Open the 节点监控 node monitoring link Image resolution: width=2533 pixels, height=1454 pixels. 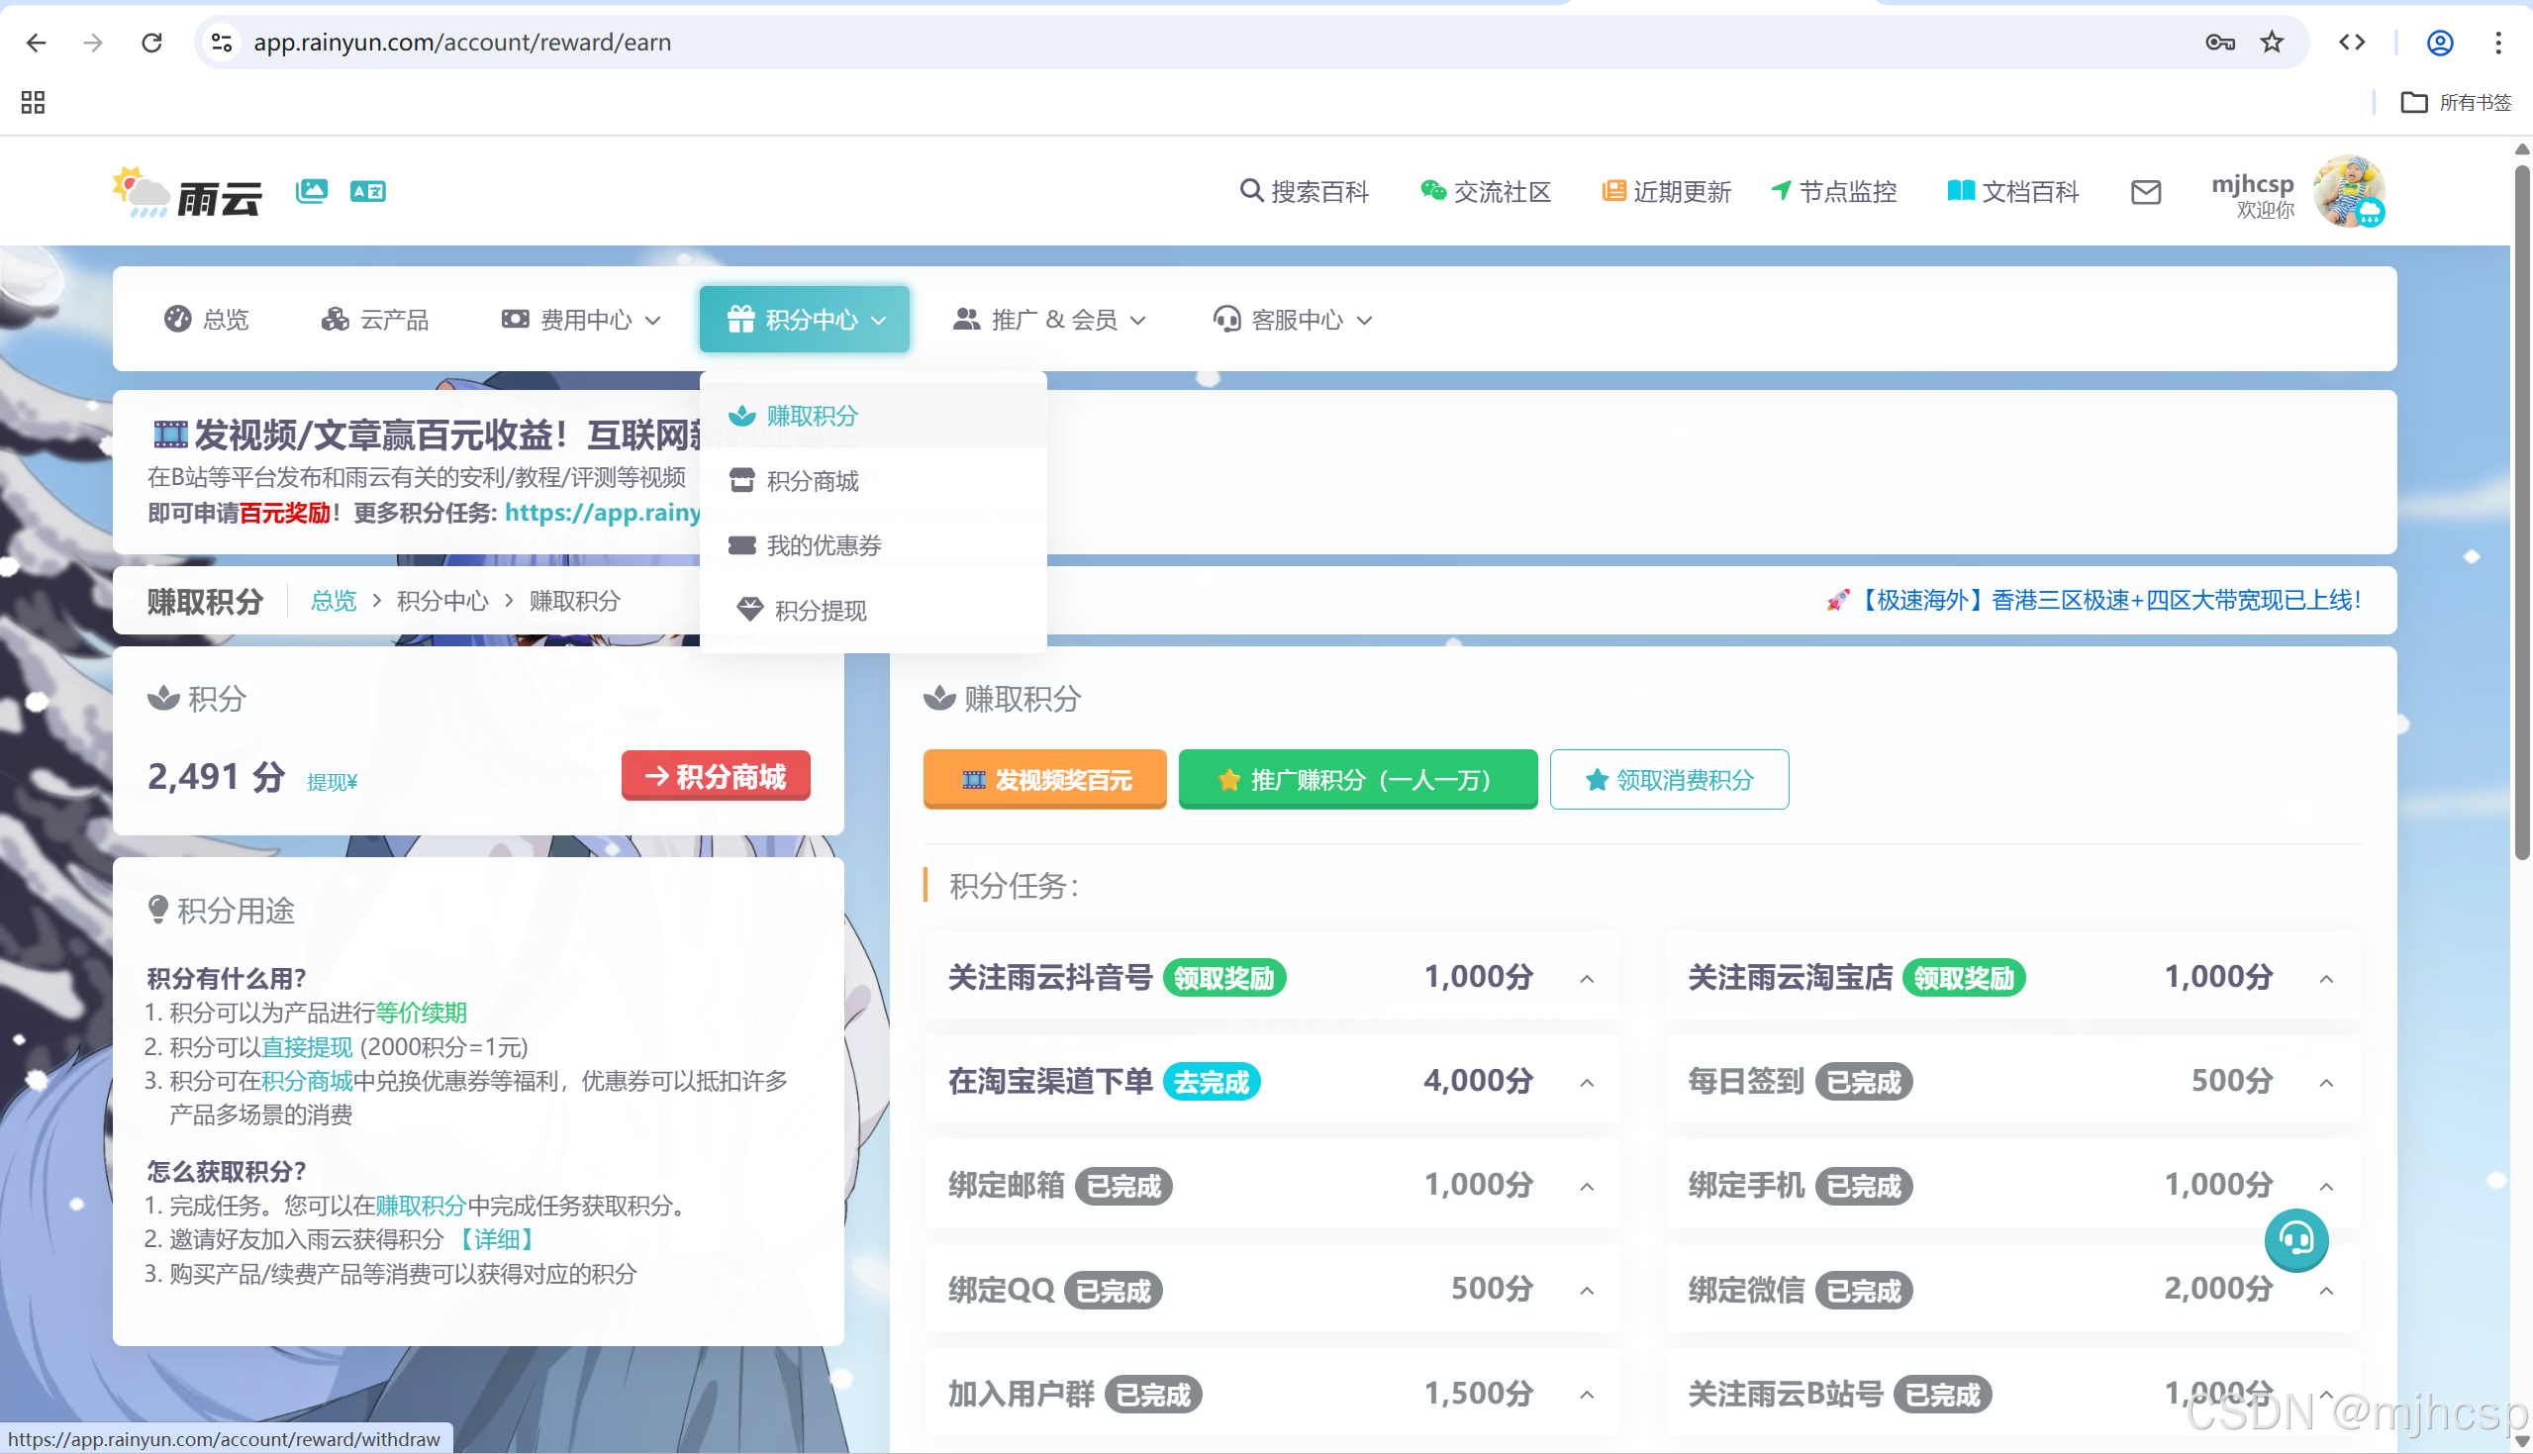click(x=1834, y=192)
